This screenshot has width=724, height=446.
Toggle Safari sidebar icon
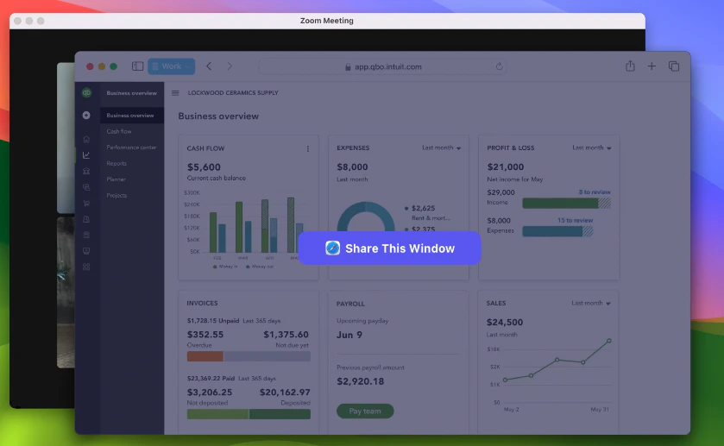coord(137,66)
